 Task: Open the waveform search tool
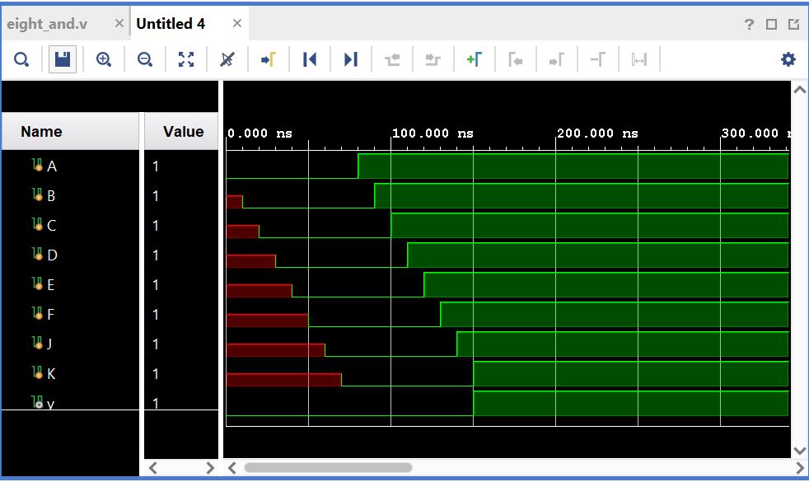pos(21,60)
